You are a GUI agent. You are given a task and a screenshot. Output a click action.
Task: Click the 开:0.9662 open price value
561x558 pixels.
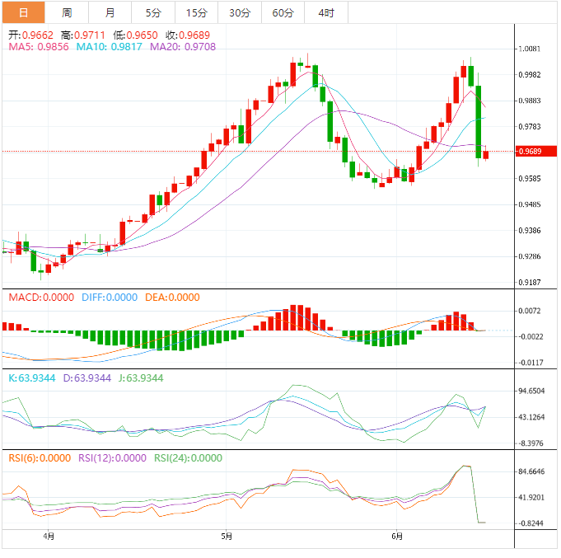click(30, 35)
